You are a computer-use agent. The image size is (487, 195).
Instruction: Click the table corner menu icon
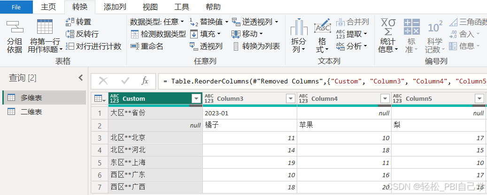pos(100,98)
